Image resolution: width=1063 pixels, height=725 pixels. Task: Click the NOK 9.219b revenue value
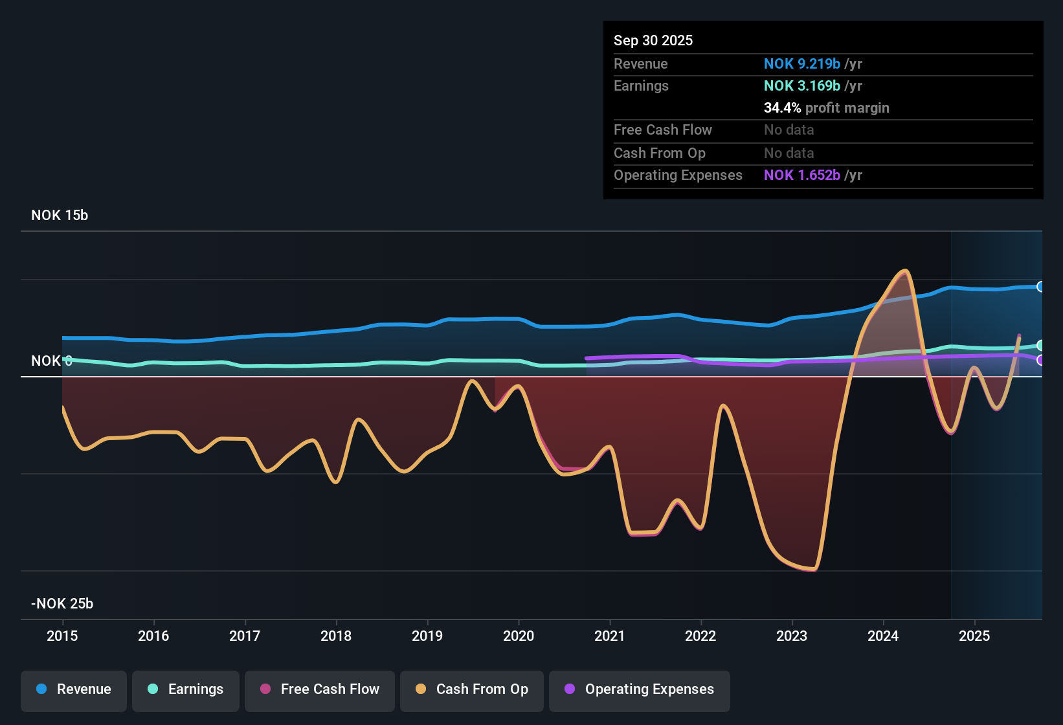pyautogui.click(x=801, y=63)
